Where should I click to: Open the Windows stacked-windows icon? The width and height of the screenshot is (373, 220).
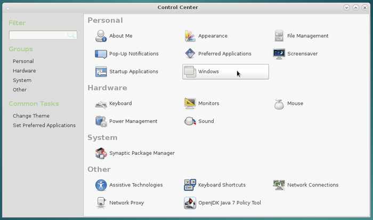(x=190, y=72)
